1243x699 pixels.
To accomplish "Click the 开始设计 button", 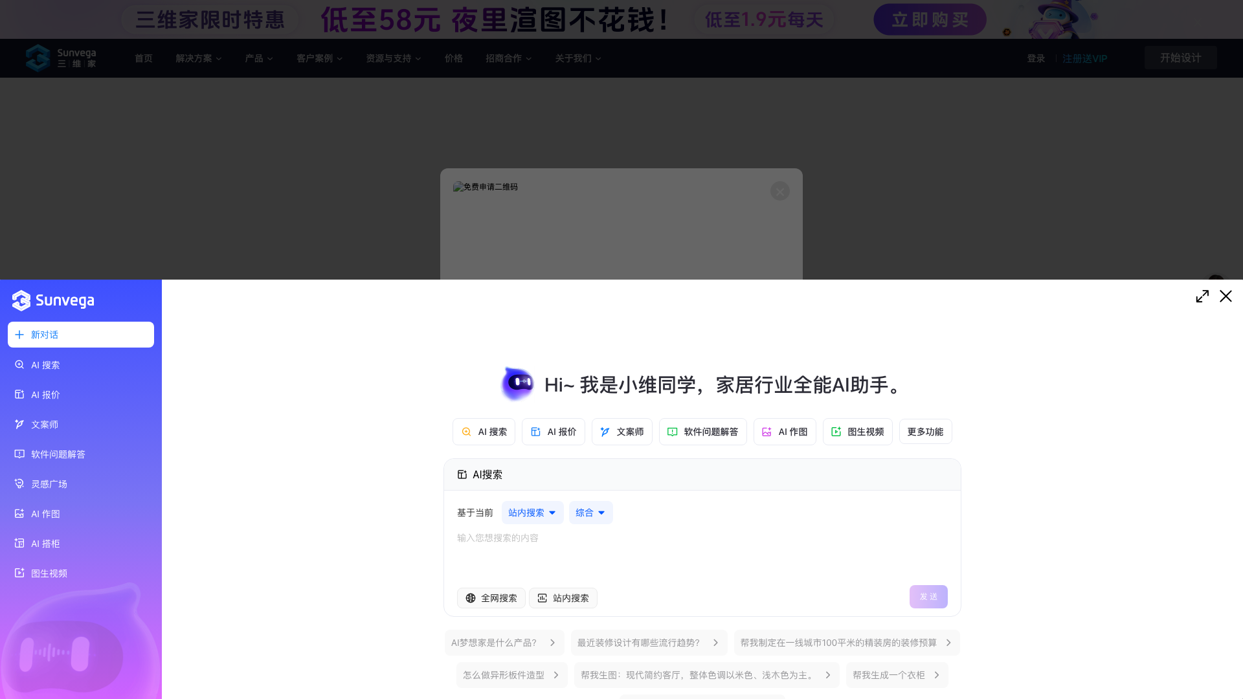I will tap(1181, 58).
